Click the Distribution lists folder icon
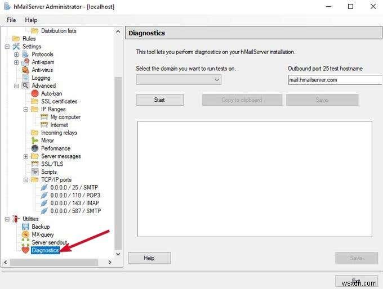 pos(34,31)
